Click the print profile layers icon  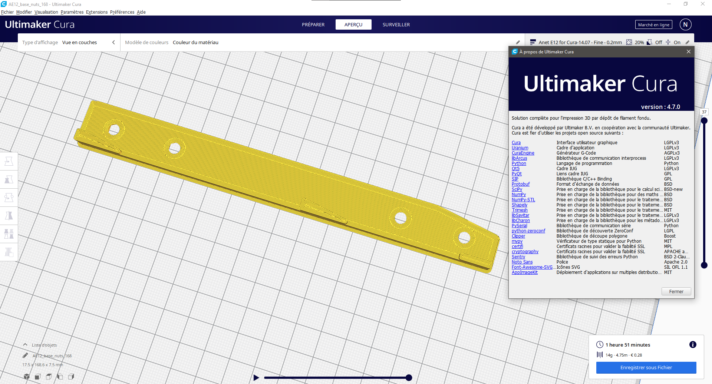click(x=533, y=42)
